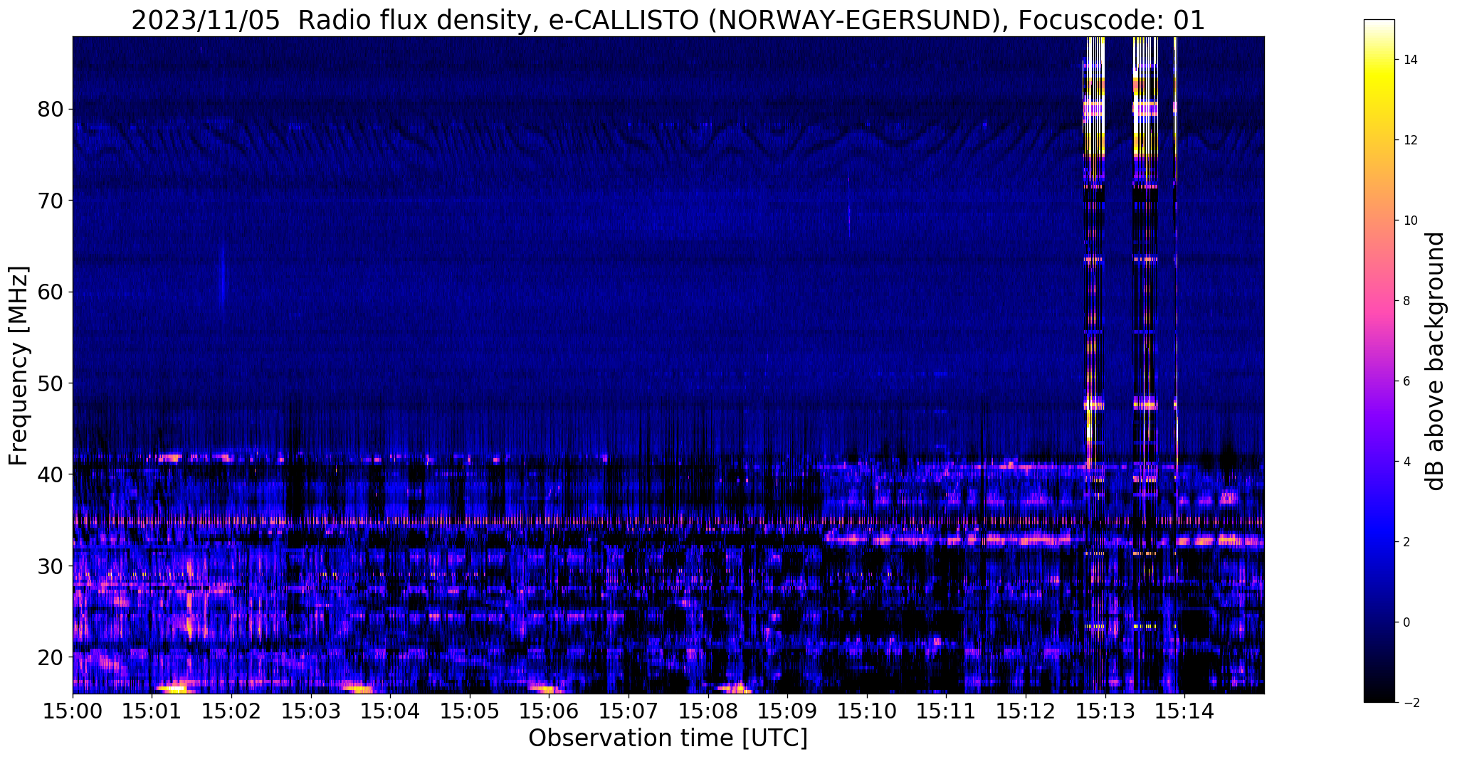This screenshot has height=759, width=1457.
Task: Click the 15:06 time tick label
Action: point(549,711)
